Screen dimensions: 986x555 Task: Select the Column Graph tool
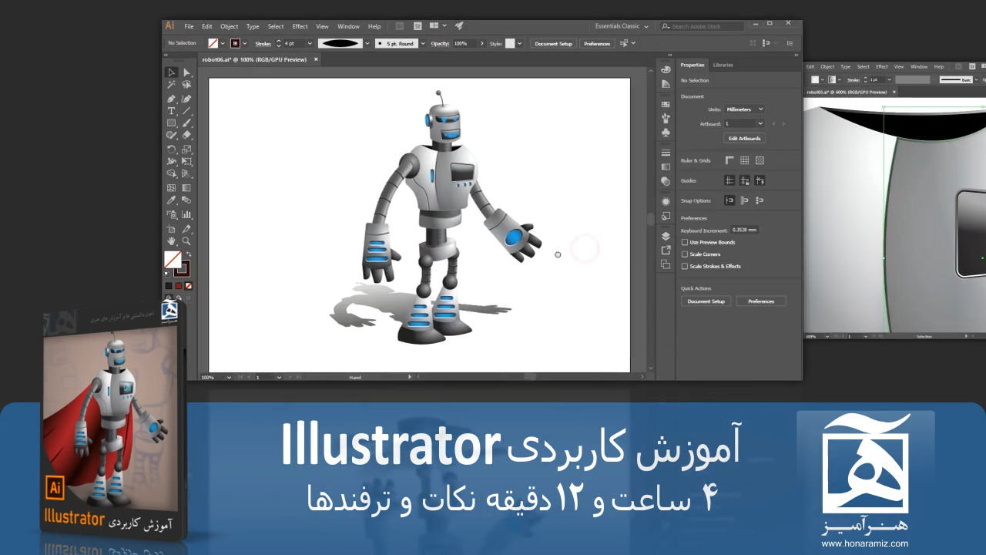[x=186, y=214]
